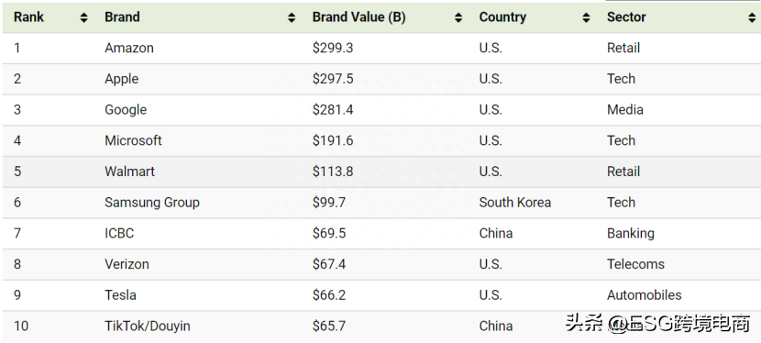Click the $299.3 brand value cell
This screenshot has height=343, width=761.
333,48
